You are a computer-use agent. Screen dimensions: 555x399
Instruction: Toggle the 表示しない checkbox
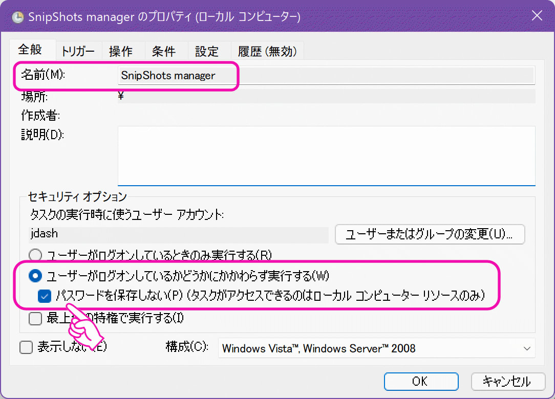(26, 347)
